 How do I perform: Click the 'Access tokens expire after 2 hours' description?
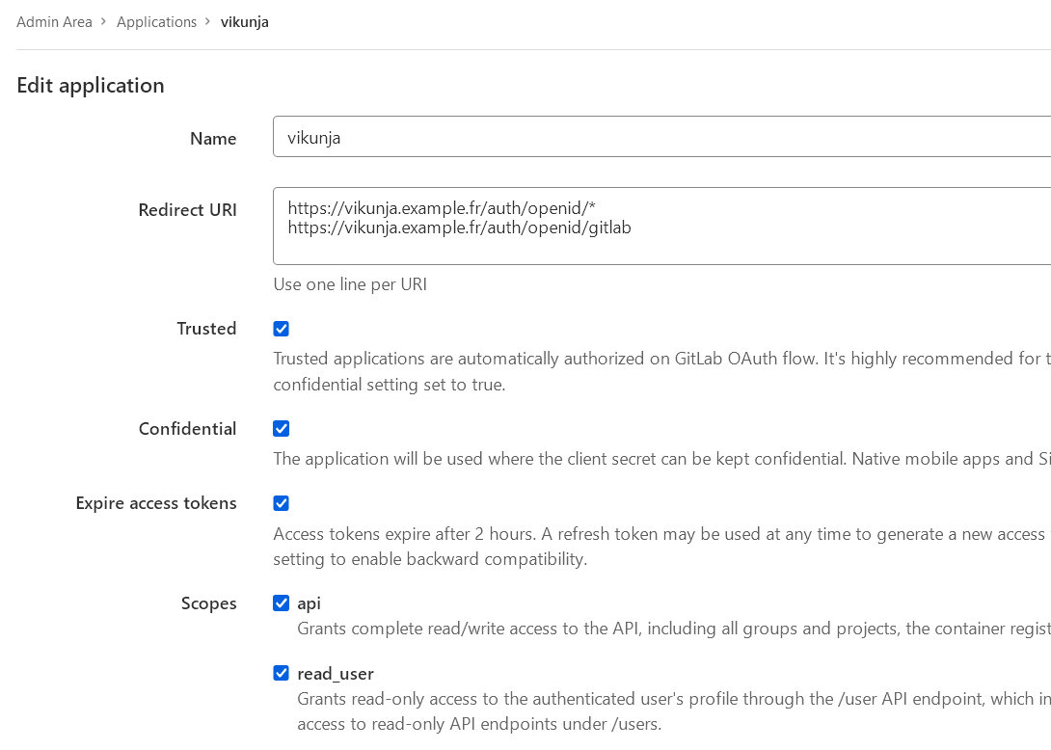coord(661,547)
